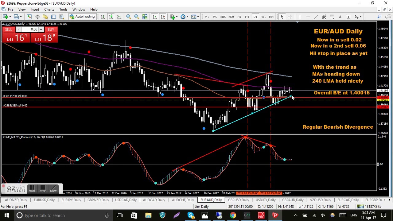Viewport: 393px width, 221px height.
Task: Open the Data Window crosshair icon
Action: pyautogui.click(x=37, y=17)
